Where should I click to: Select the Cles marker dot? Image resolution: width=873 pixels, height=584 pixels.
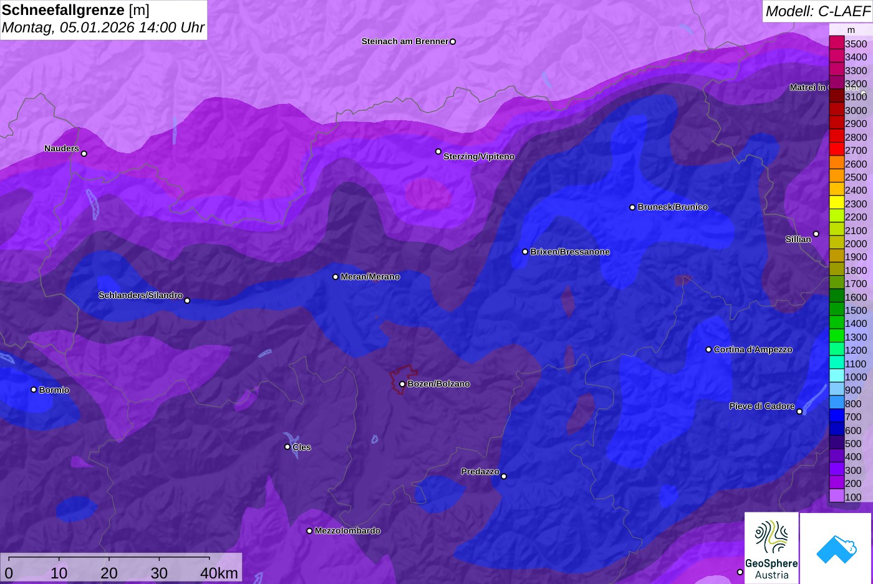(287, 446)
